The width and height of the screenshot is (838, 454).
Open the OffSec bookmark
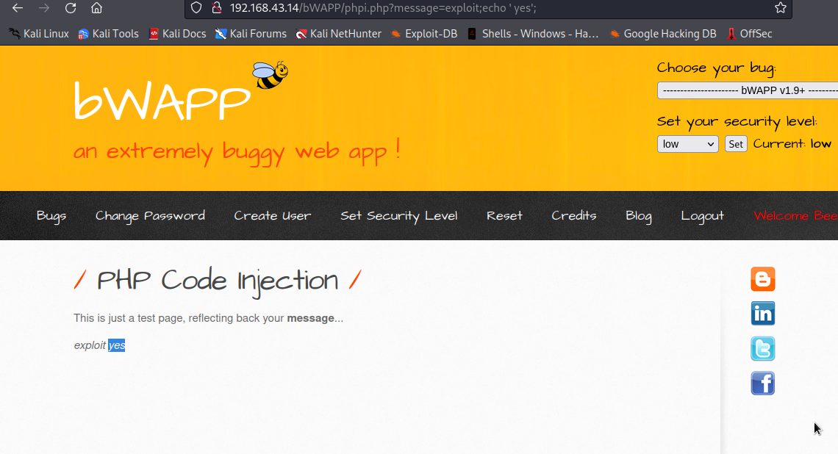[749, 34]
